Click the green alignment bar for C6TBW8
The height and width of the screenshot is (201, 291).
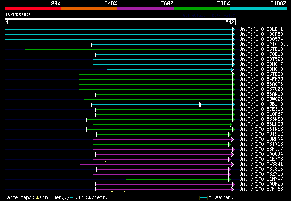(129, 49)
